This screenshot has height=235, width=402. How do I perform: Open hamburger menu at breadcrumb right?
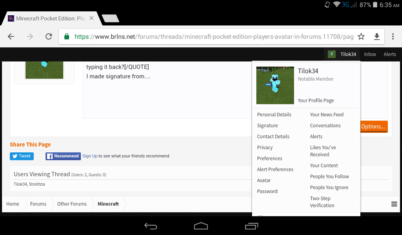pyautogui.click(x=394, y=204)
